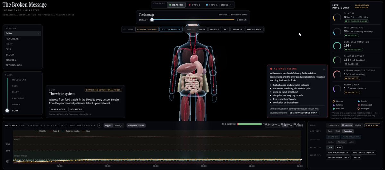Screen dimensions: 385x170
Task: Set activity to Rest
Action: [330, 131]
